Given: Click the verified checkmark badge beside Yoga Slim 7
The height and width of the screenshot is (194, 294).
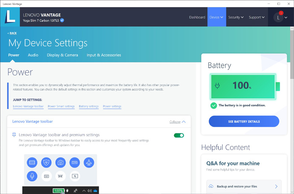Looking at the screenshot, I should (62, 21).
